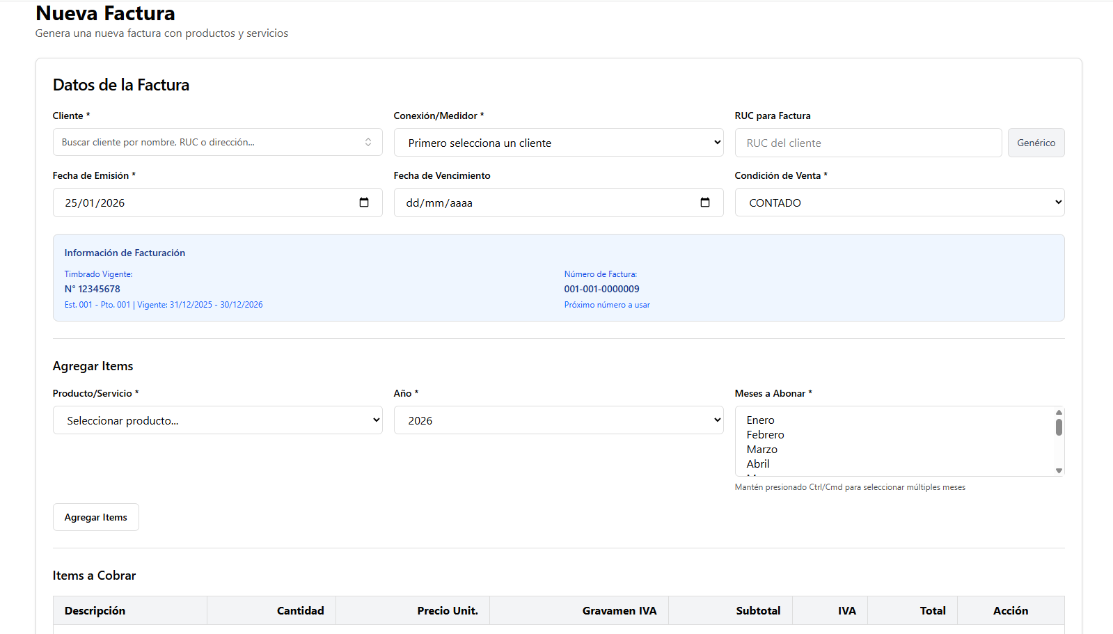The width and height of the screenshot is (1113, 634).
Task: Focus the Cliente search field
Action: click(x=209, y=142)
